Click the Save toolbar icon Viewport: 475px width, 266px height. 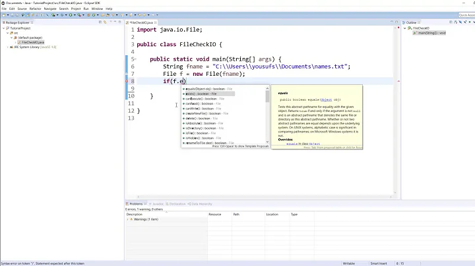pyautogui.click(x=12, y=14)
